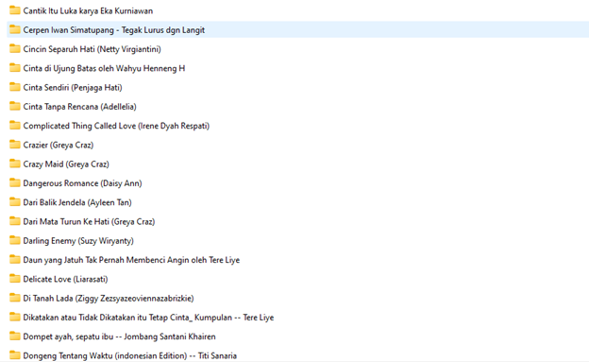Click folder icon beside Dari Balik Jendela

click(x=15, y=202)
